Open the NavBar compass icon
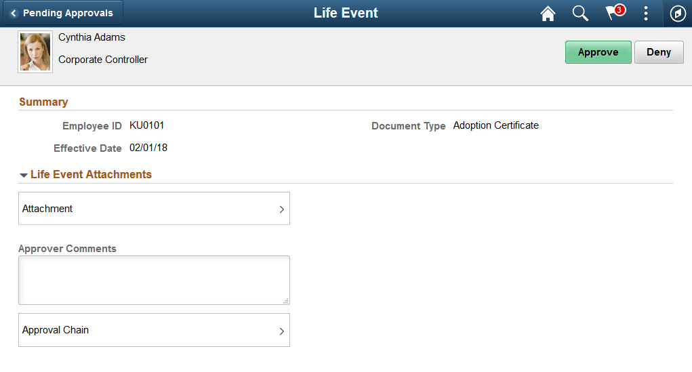 pyautogui.click(x=678, y=14)
